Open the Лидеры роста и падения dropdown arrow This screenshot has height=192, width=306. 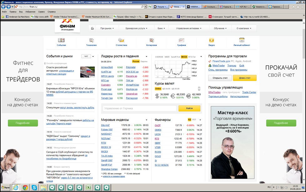[146, 57]
